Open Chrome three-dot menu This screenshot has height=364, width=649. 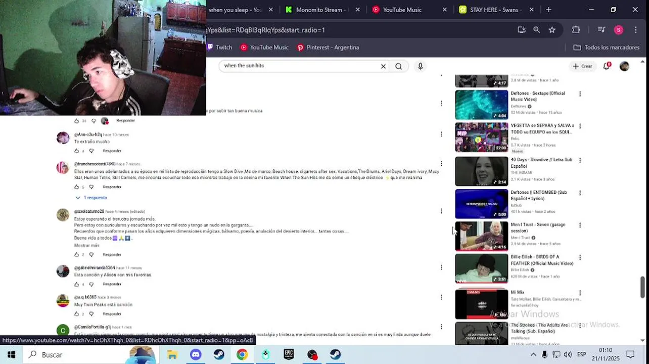pyautogui.click(x=635, y=30)
